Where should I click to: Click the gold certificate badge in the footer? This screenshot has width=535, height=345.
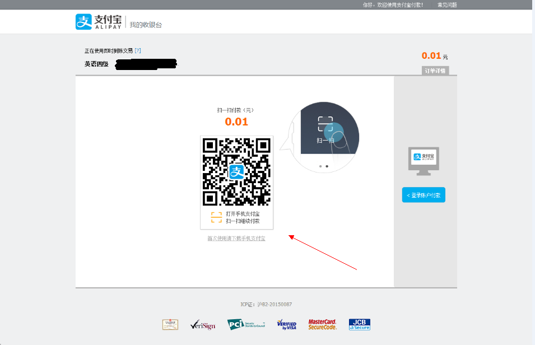tap(170, 324)
